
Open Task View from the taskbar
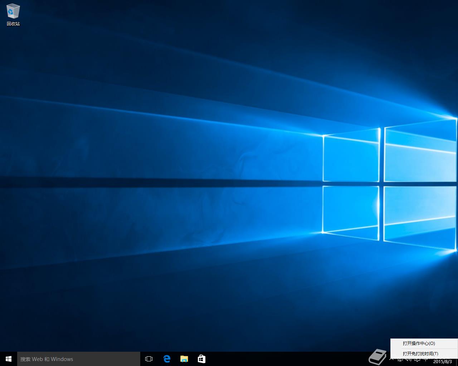(x=149, y=359)
